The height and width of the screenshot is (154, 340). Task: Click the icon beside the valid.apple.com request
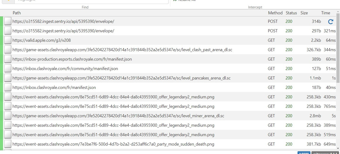coord(8,40)
